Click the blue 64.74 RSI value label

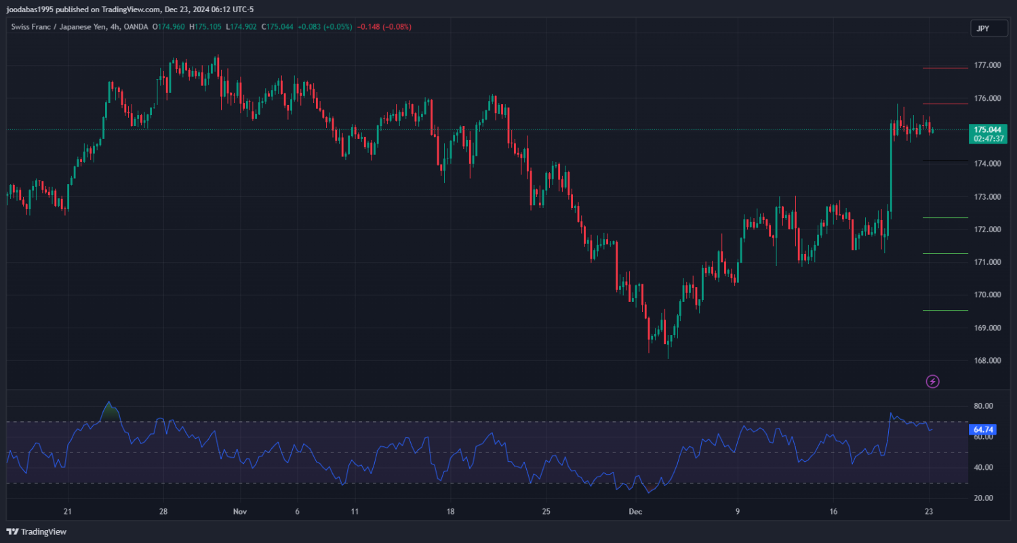click(x=983, y=430)
